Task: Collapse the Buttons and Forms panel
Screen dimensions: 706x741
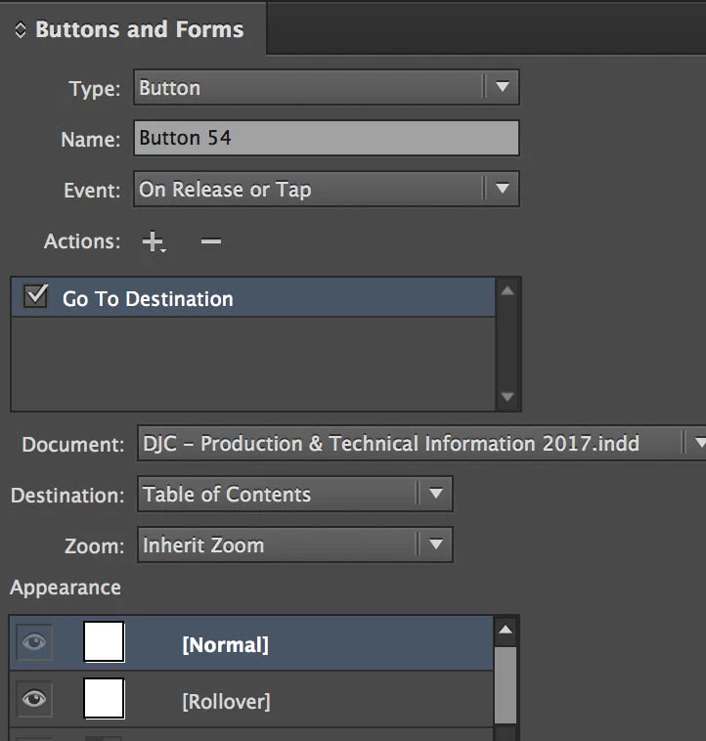Action: 20,30
